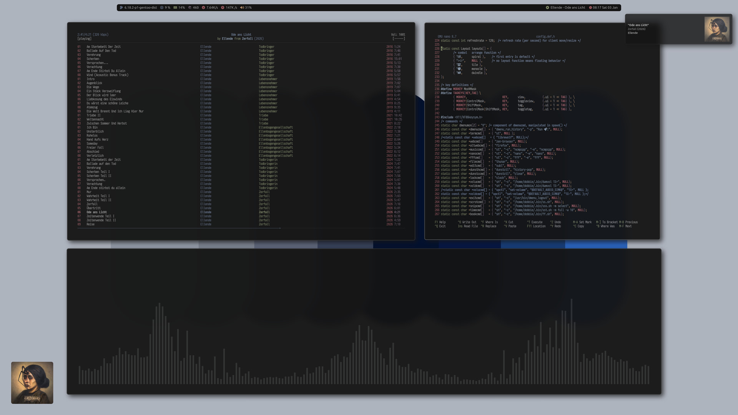
Task: Click the volume speaker icon at 31%
Action: (x=242, y=7)
